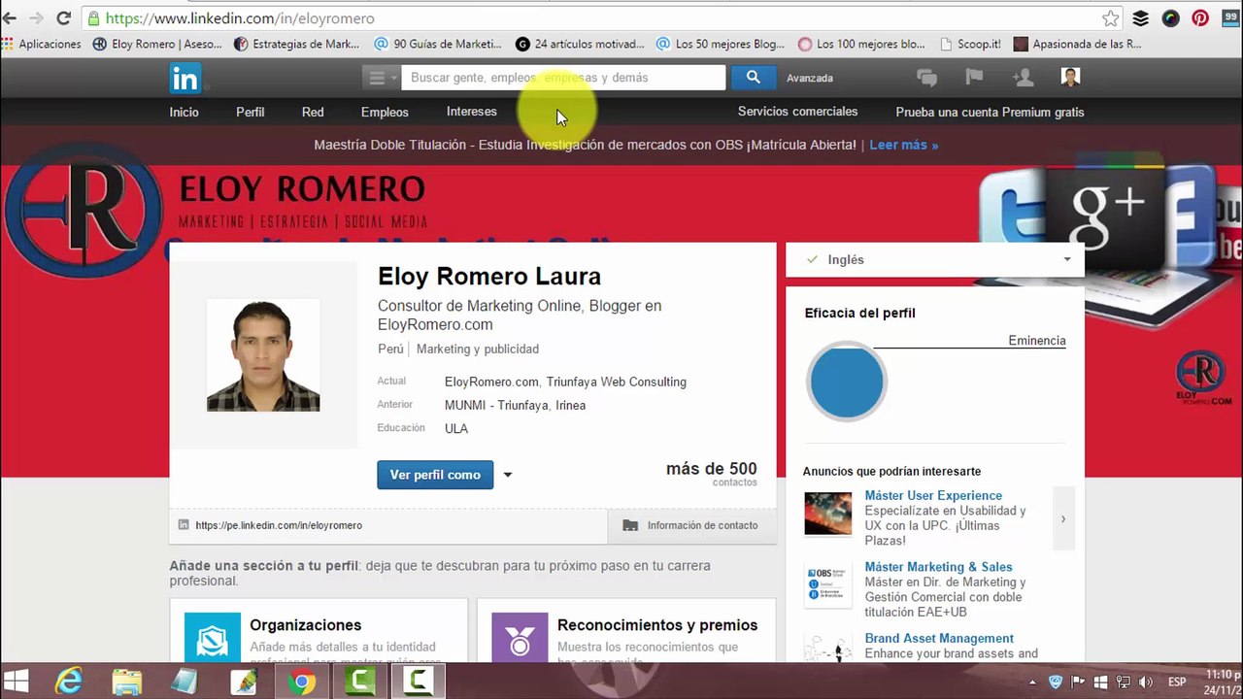Click the profile photo of Eloy Romero
This screenshot has width=1243, height=699.
click(263, 355)
